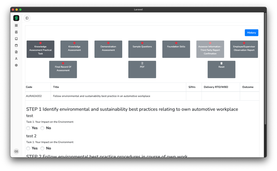Open the settings gear icon in sidebar
277x171 pixels.
[16, 65]
